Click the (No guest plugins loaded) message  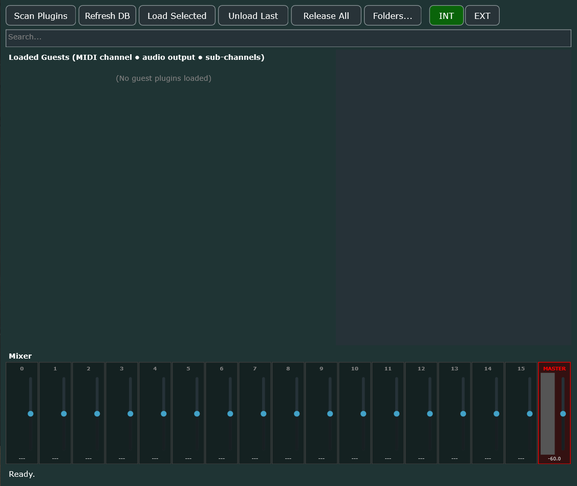164,78
